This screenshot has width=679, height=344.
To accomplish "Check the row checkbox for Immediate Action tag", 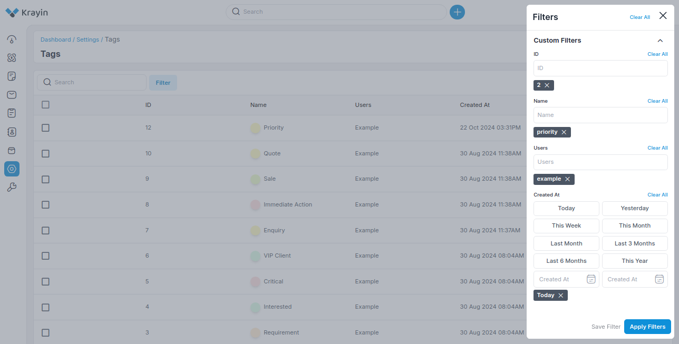I will 45,205.
